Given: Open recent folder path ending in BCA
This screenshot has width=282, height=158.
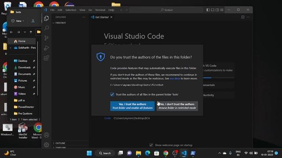Looking at the screenshot, I should (x=132, y=118).
